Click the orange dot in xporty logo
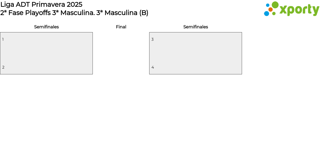The width and height of the screenshot is (321, 154). pyautogui.click(x=270, y=10)
